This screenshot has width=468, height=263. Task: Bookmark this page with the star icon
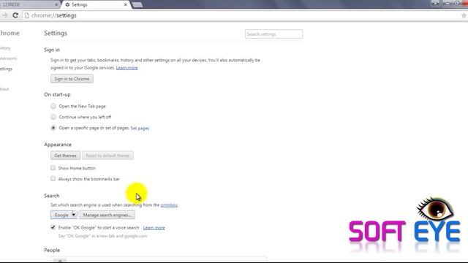coord(464,15)
